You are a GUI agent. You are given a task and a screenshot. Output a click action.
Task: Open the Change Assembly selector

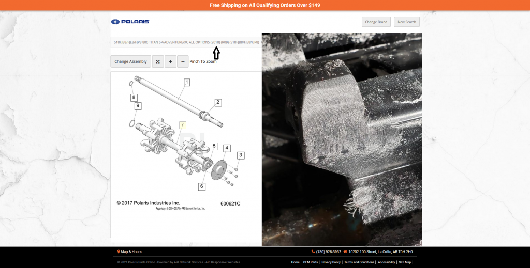130,61
